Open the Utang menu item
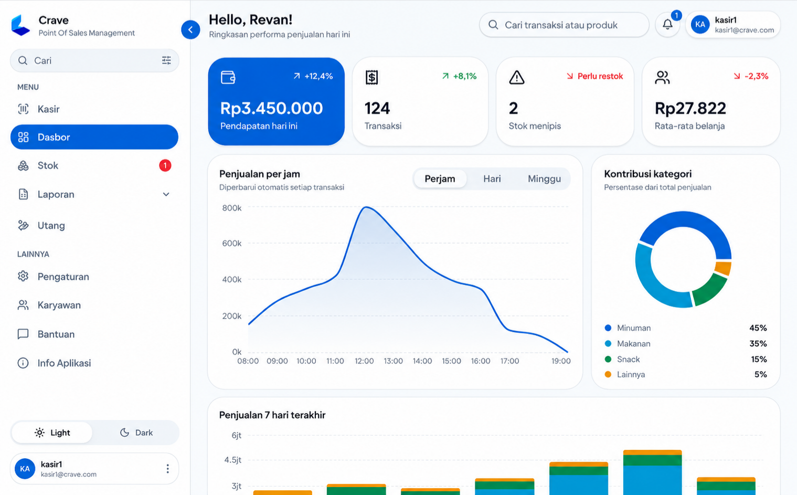Screen dimensions: 797x495 click(x=94, y=225)
